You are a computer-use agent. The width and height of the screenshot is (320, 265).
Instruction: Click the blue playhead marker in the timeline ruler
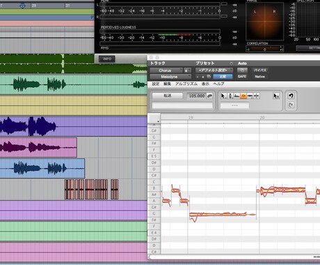point(22,6)
